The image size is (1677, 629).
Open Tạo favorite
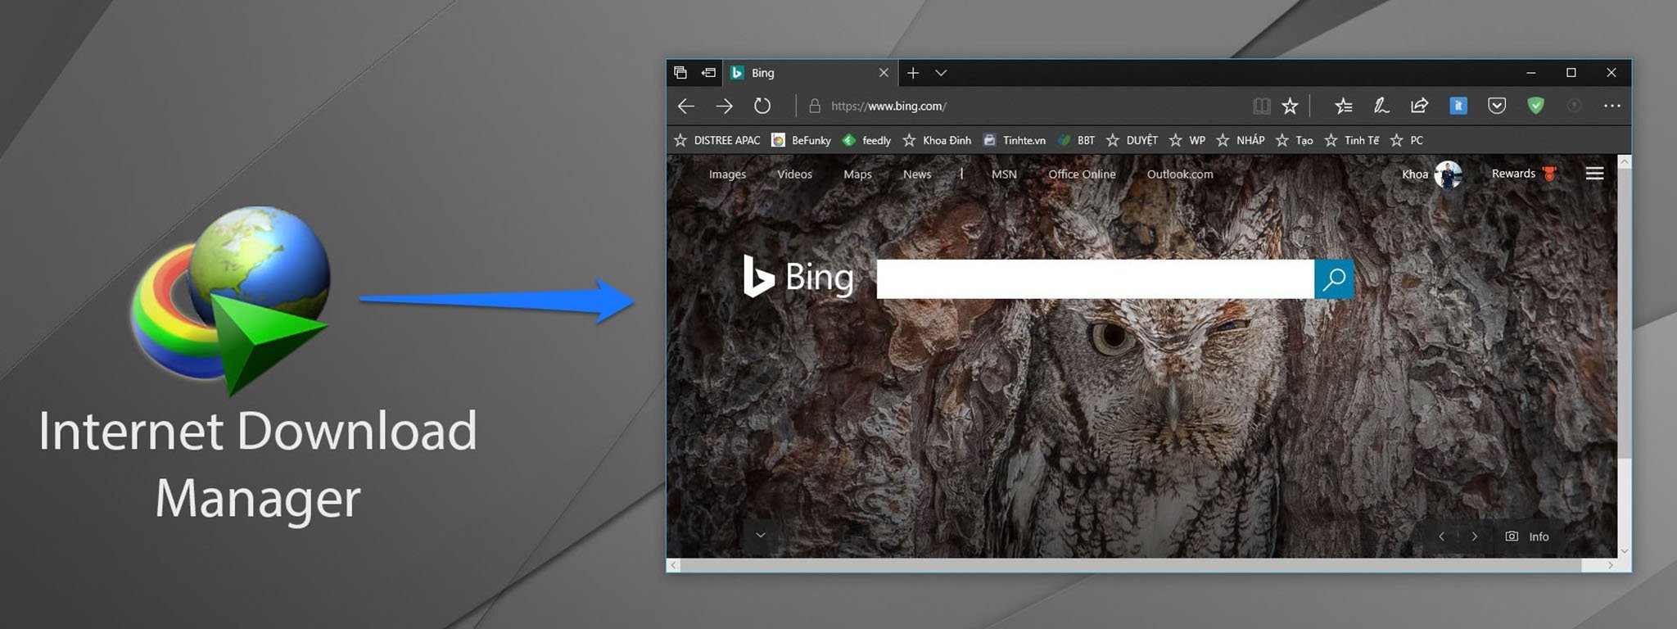1295,140
